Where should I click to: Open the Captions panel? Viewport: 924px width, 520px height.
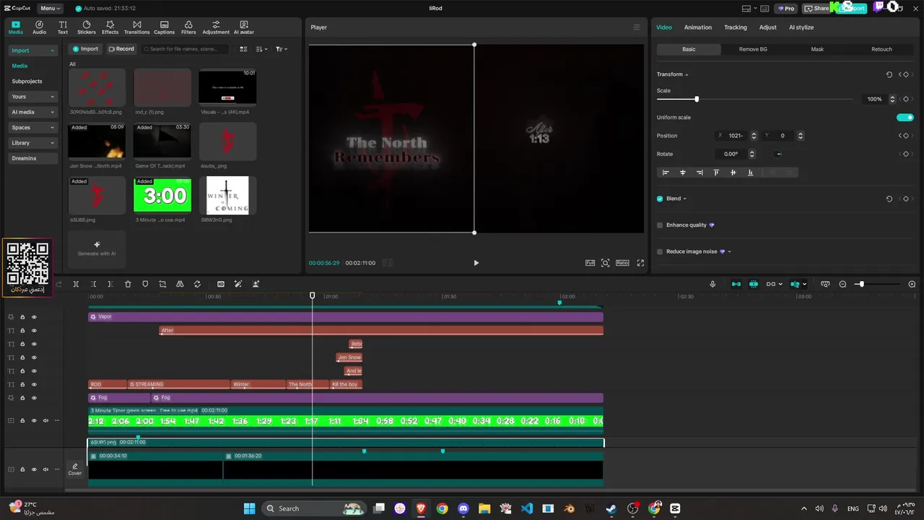click(164, 27)
